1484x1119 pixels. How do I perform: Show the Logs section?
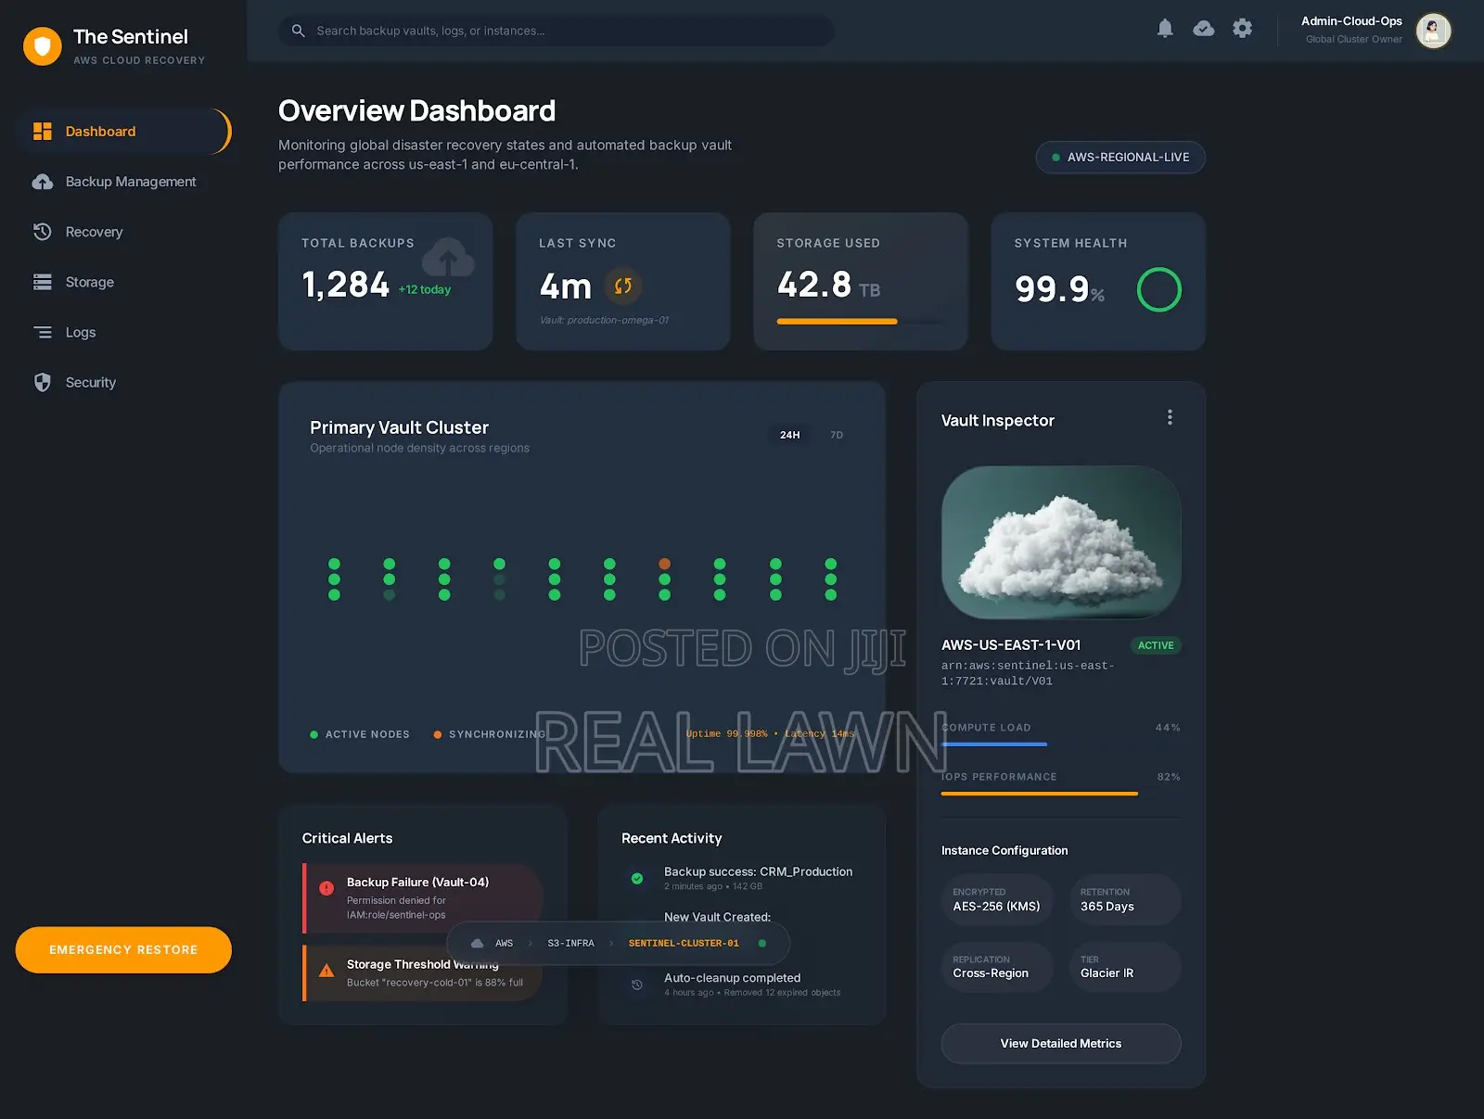click(x=123, y=332)
